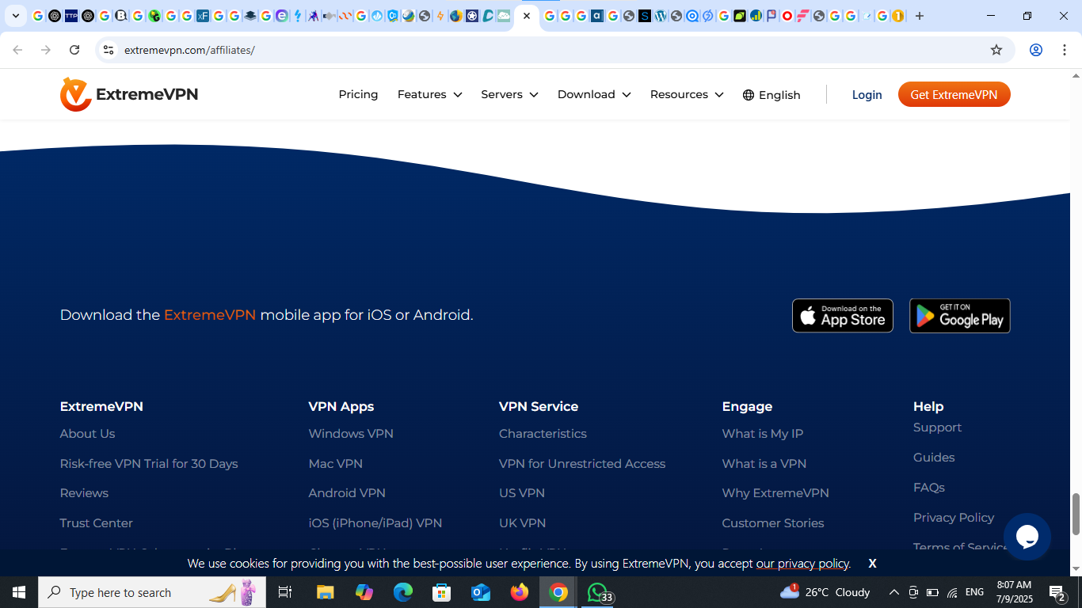Open What is a VPN link
This screenshot has height=608, width=1082.
click(x=764, y=464)
